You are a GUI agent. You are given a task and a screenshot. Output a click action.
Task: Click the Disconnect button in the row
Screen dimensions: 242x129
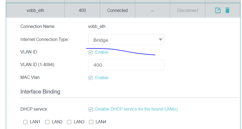[x=188, y=11]
